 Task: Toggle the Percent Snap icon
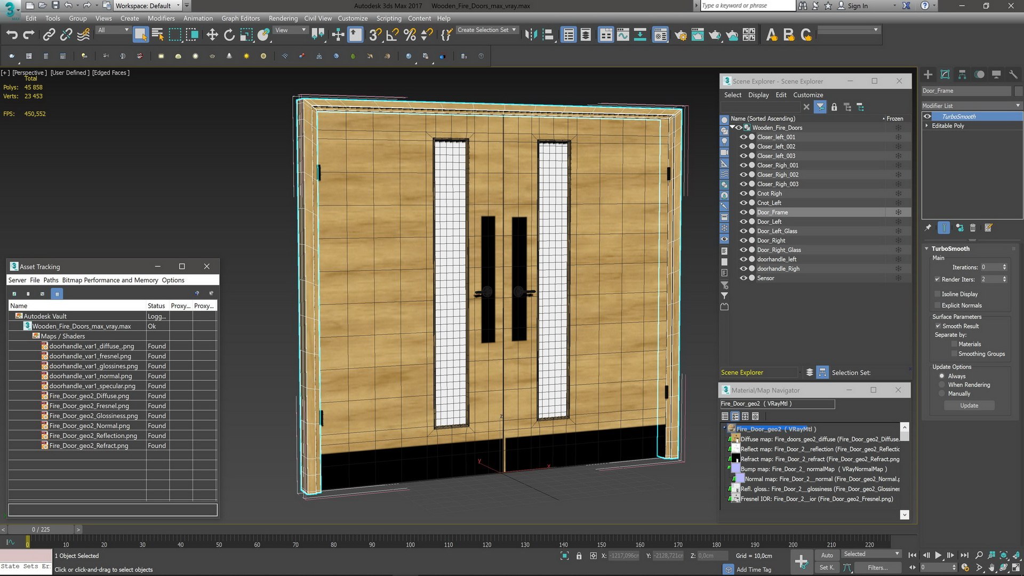[410, 35]
